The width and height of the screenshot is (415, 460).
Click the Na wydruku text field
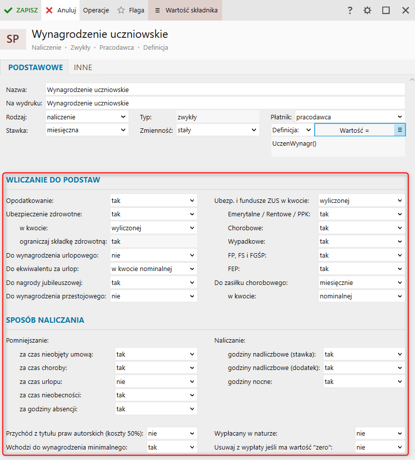[x=225, y=103]
